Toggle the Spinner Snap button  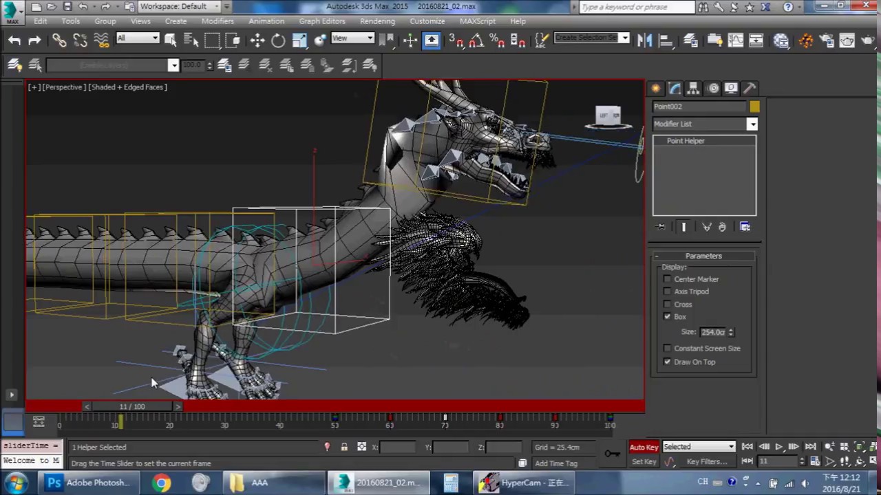click(518, 40)
